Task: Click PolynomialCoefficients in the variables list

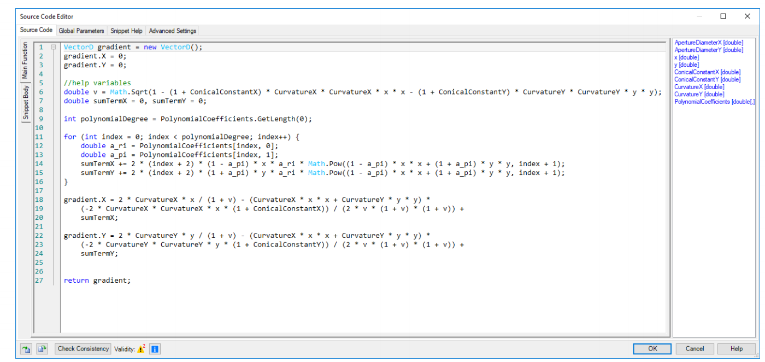Action: 714,102
